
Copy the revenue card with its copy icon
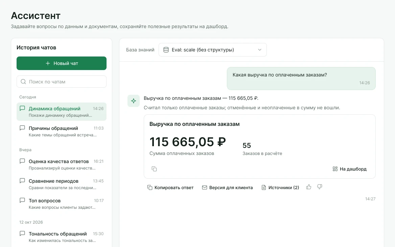point(154,169)
